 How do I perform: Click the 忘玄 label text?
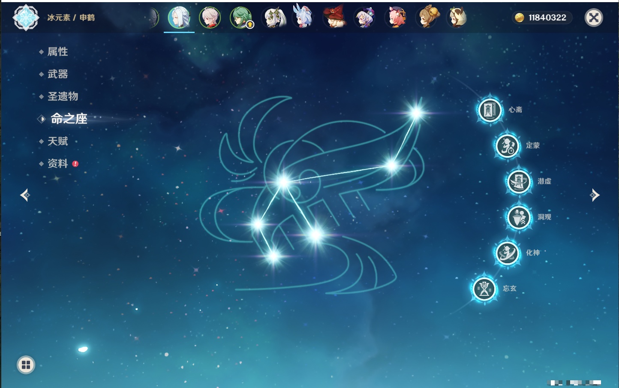(510, 289)
